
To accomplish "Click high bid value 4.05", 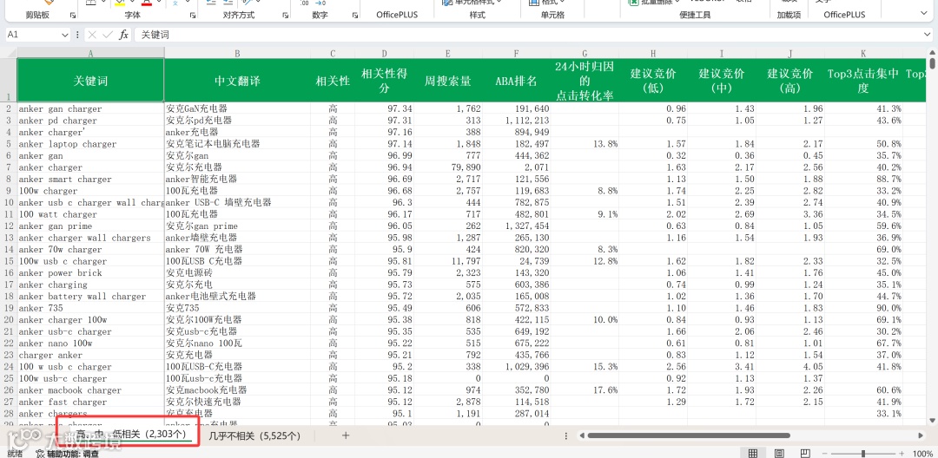I will 790,367.
